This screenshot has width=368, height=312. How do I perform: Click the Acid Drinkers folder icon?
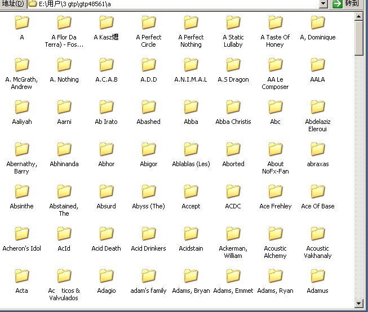(x=149, y=234)
